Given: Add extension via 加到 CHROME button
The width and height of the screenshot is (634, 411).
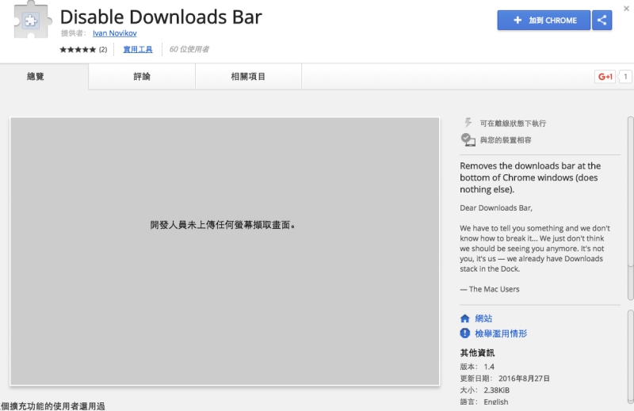Looking at the screenshot, I should [x=544, y=21].
